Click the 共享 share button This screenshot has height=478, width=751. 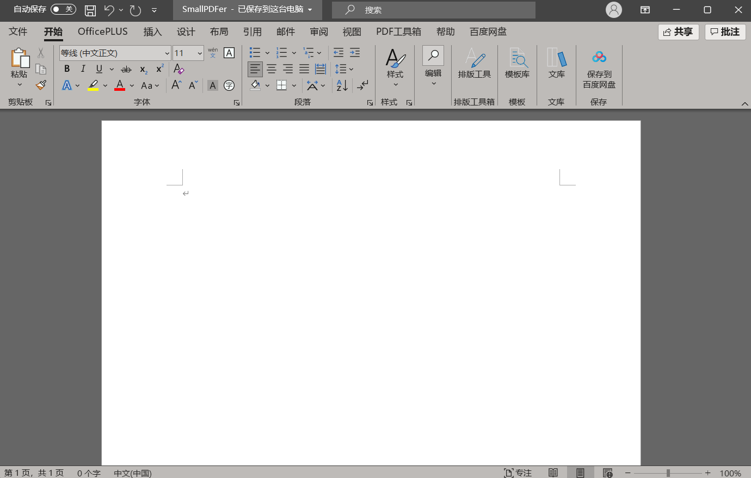(678, 32)
